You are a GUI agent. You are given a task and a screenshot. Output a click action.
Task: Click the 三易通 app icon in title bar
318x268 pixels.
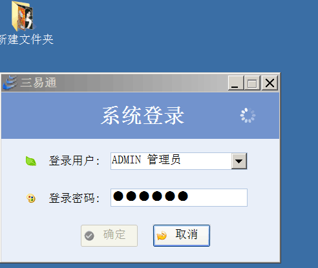click(x=10, y=83)
